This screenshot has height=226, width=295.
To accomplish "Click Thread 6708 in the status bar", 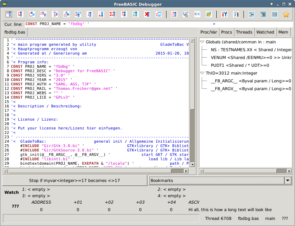I will coord(218,219).
